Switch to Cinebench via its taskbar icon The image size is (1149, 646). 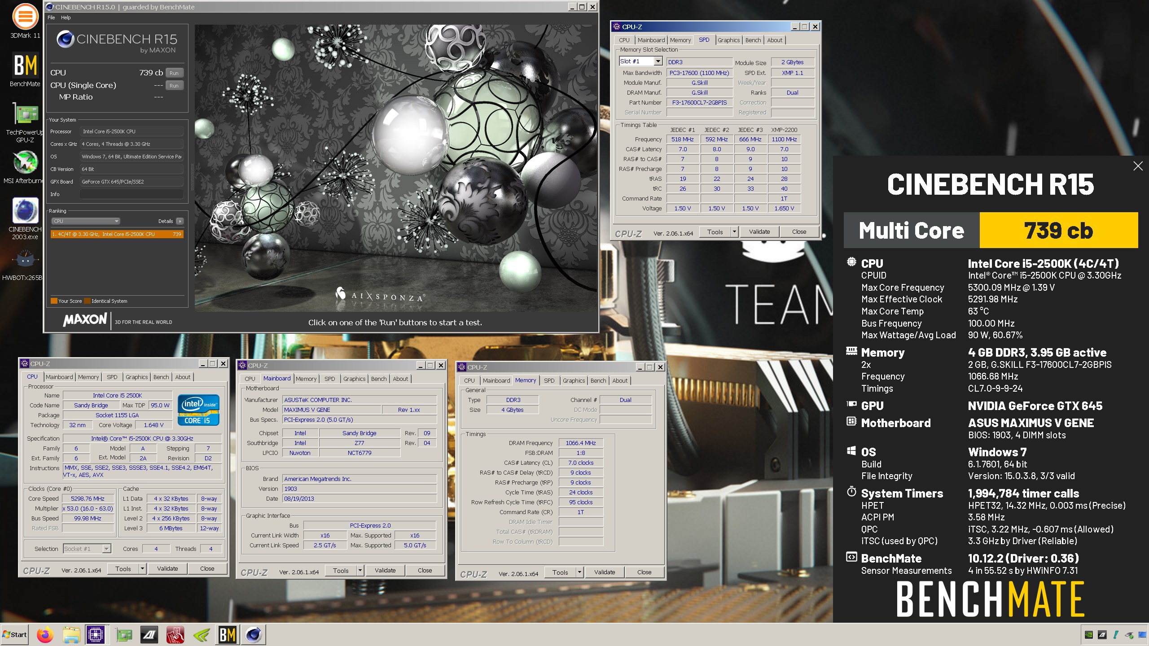pos(254,635)
